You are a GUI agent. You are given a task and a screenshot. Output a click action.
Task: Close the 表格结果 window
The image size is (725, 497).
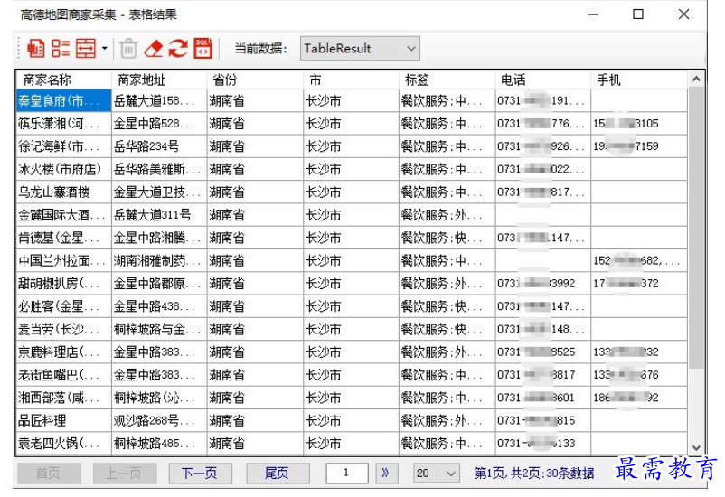tap(683, 14)
